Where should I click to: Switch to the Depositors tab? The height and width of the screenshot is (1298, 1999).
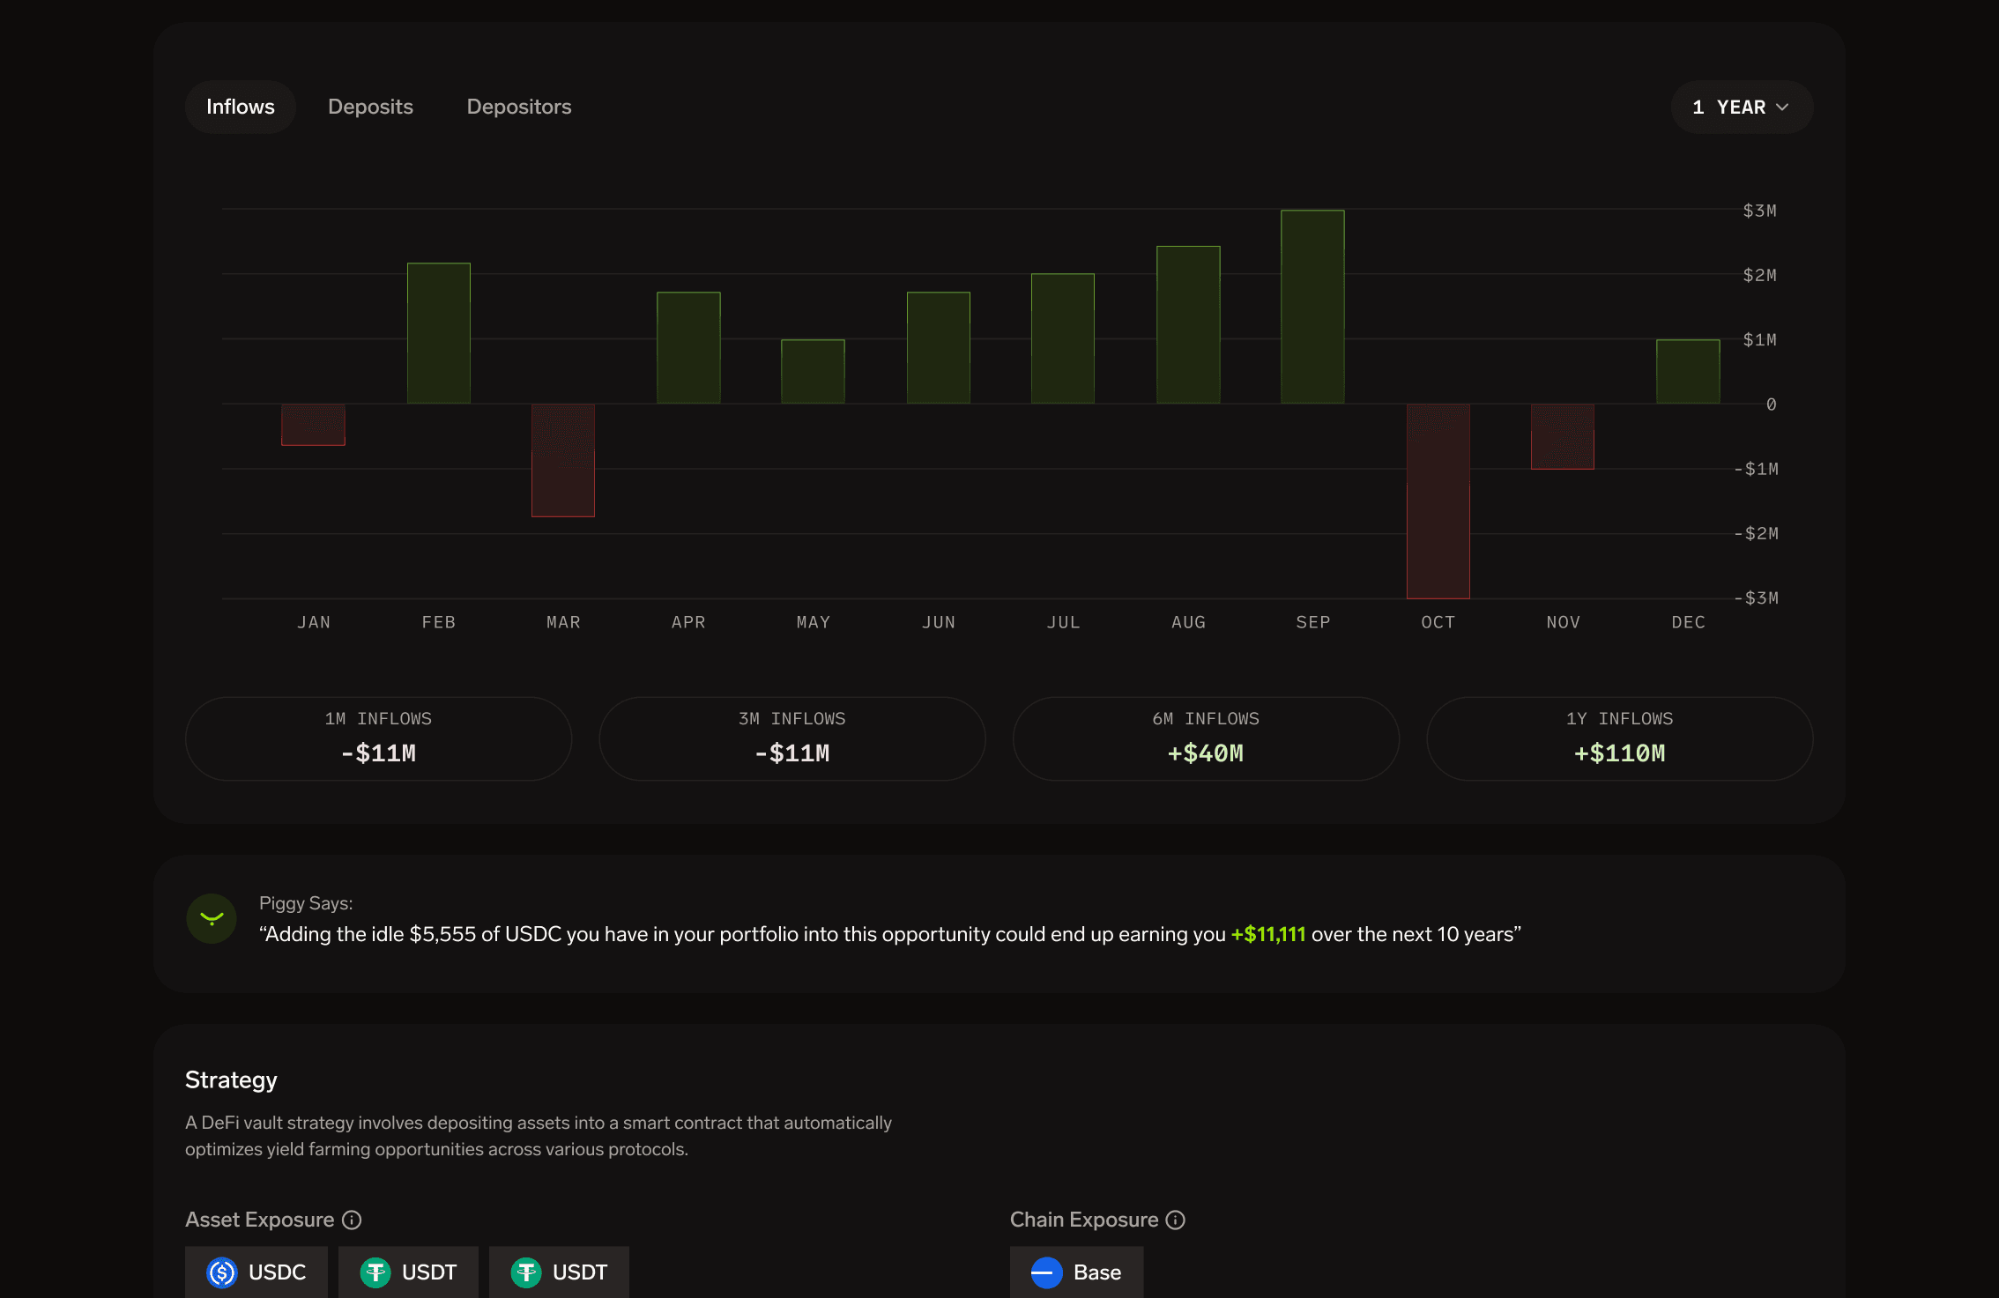click(518, 107)
